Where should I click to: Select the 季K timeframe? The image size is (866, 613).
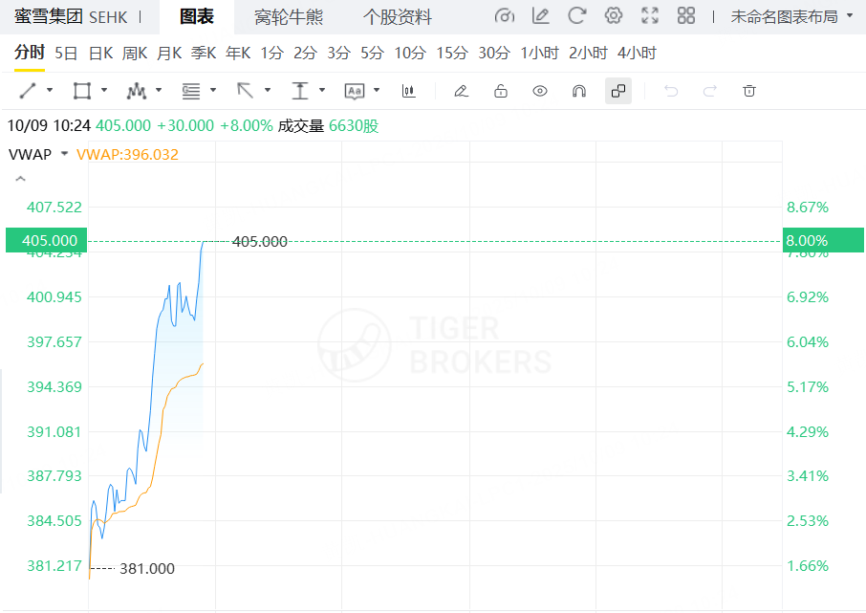[x=204, y=53]
